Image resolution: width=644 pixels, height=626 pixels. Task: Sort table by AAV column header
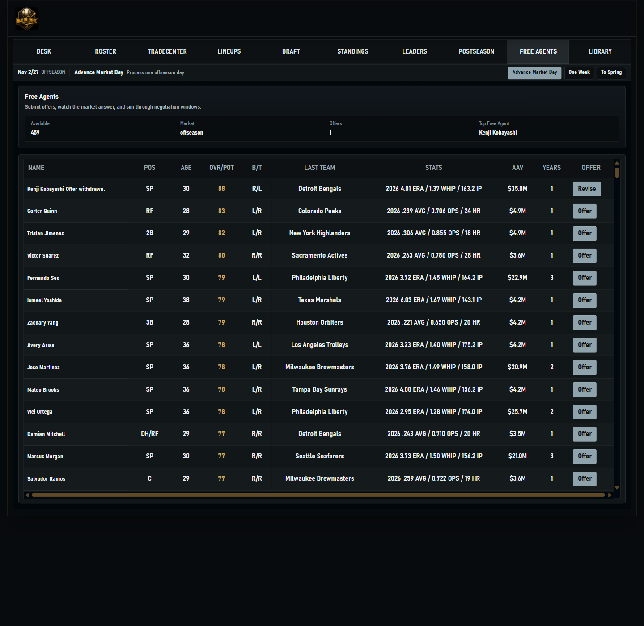pos(517,168)
